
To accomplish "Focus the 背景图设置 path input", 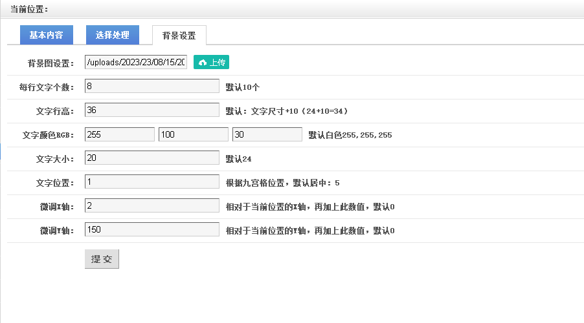I will 136,62.
